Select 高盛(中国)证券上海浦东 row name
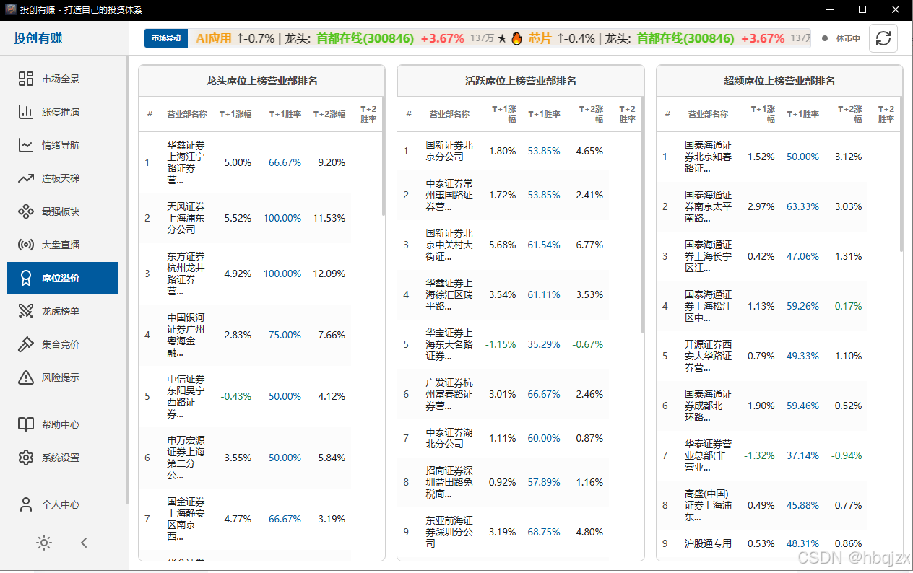Viewport: 913px width, 573px height. (x=708, y=505)
